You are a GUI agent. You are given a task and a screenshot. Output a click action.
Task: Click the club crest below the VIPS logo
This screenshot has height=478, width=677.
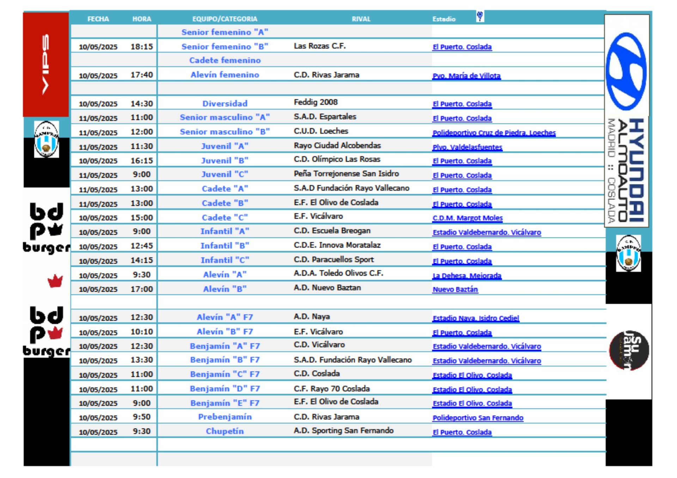click(47, 139)
